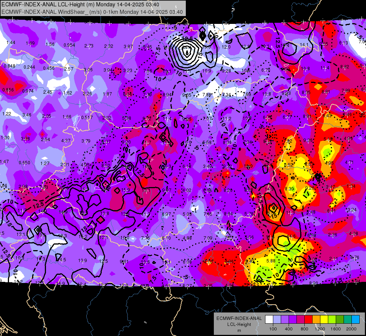Select the grid value 3.46

point(27,115)
